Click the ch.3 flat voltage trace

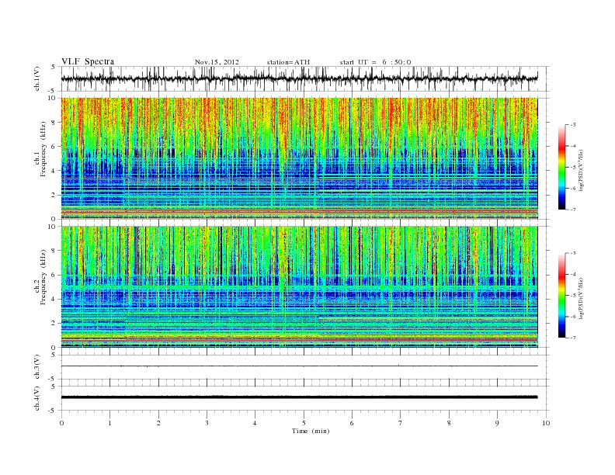click(x=299, y=366)
